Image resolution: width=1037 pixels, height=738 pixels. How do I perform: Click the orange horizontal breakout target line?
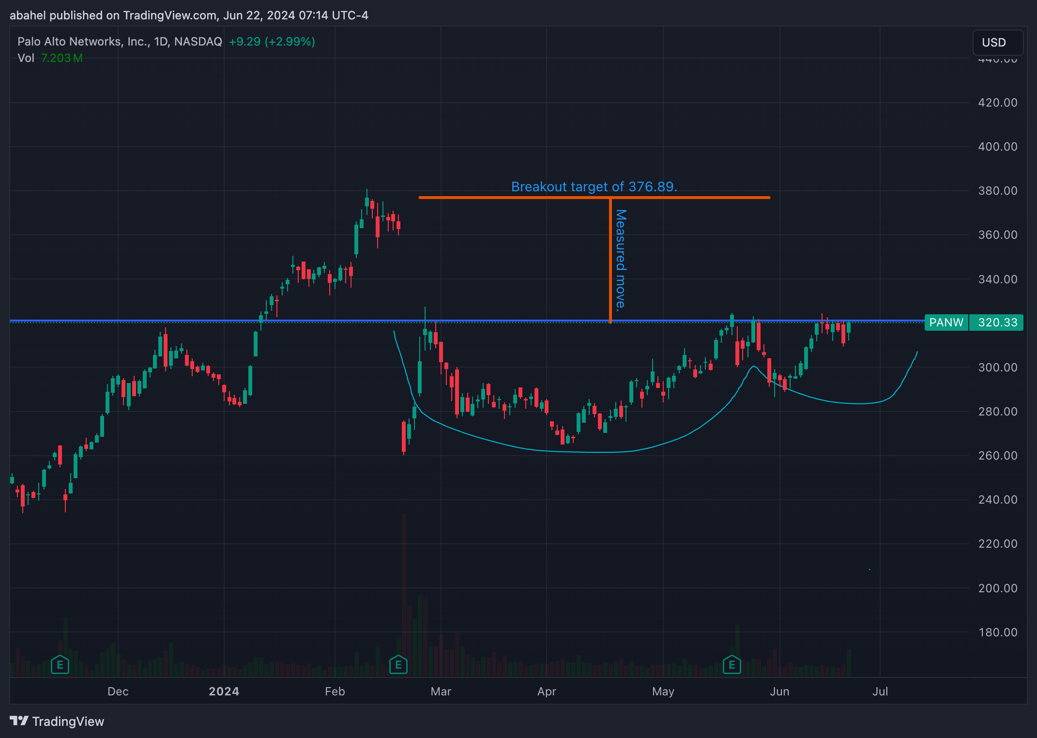click(594, 197)
